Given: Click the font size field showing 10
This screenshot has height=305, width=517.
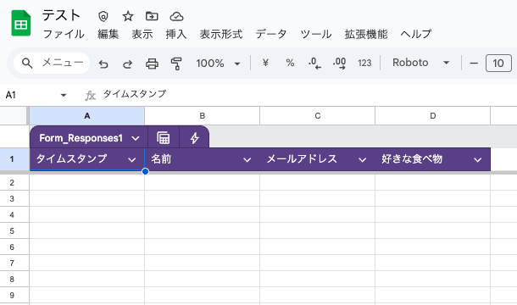Looking at the screenshot, I should coord(498,63).
